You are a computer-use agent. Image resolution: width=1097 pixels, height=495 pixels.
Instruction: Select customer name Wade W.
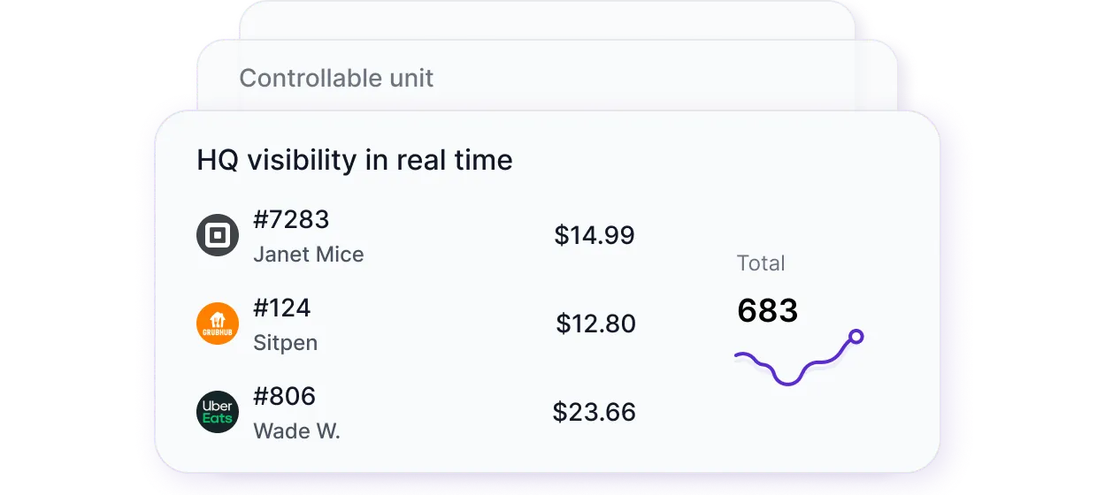pyautogui.click(x=296, y=431)
